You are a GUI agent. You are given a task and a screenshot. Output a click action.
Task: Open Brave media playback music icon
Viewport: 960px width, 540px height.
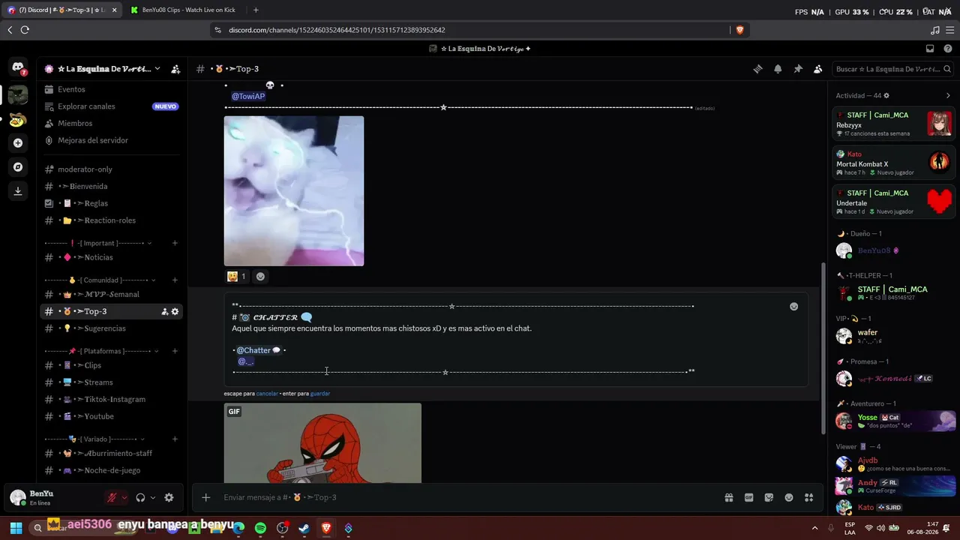click(x=934, y=30)
